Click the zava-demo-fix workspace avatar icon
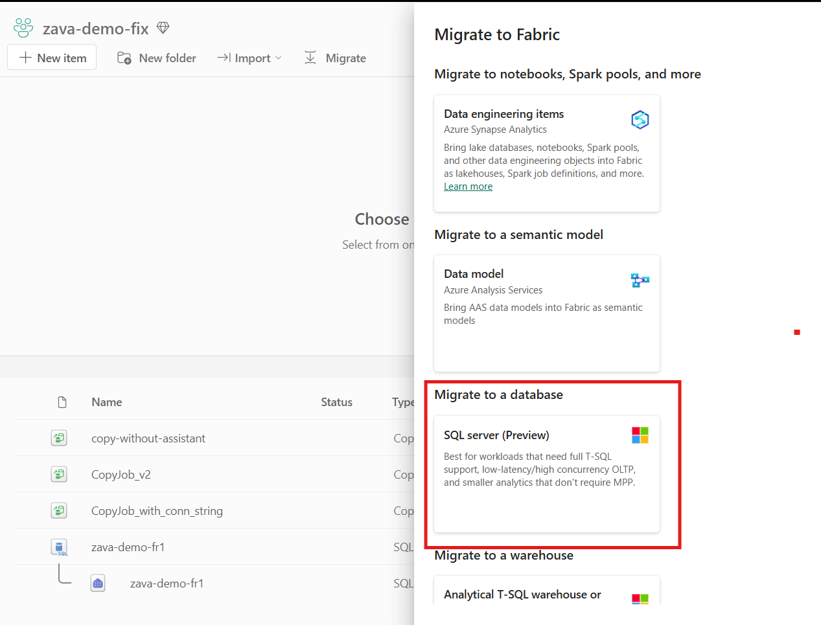 22,27
